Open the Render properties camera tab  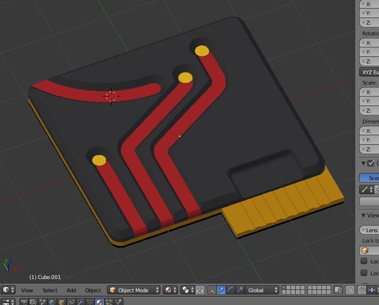[23, 302]
